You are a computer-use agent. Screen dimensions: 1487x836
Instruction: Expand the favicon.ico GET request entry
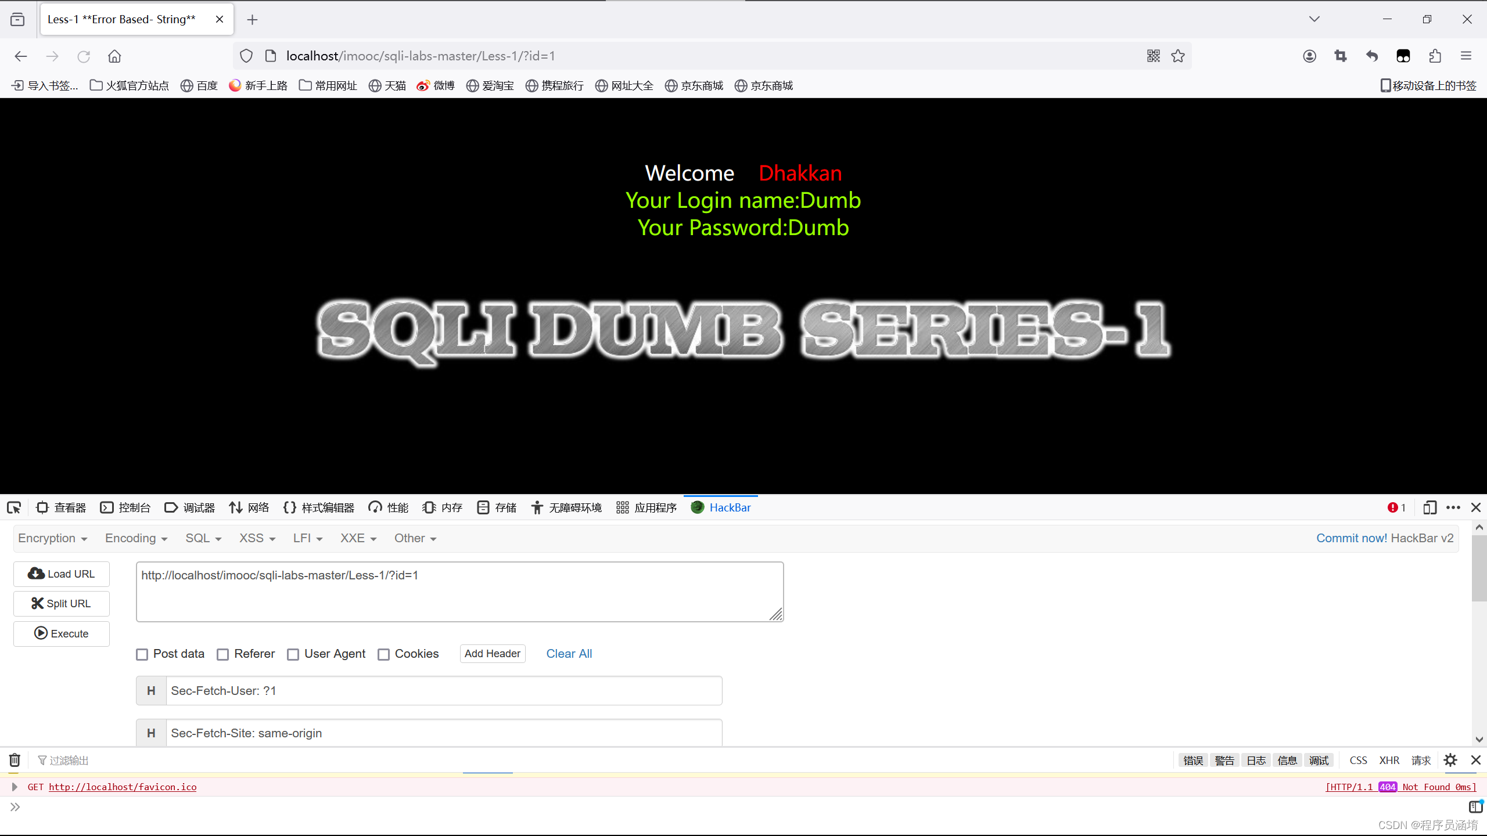[x=15, y=787]
